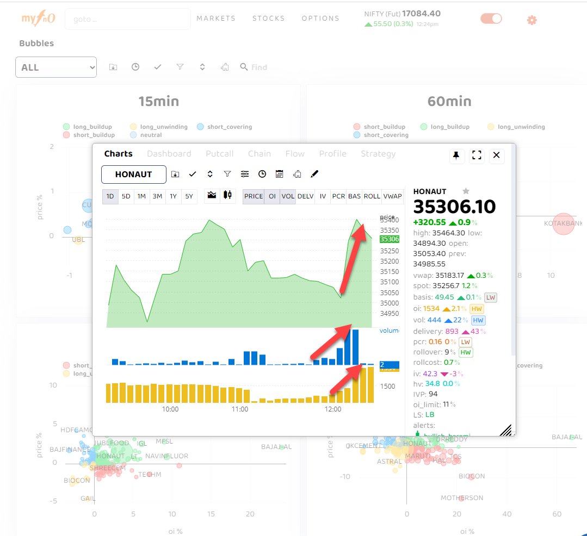Open the Dashboard tab

point(169,154)
